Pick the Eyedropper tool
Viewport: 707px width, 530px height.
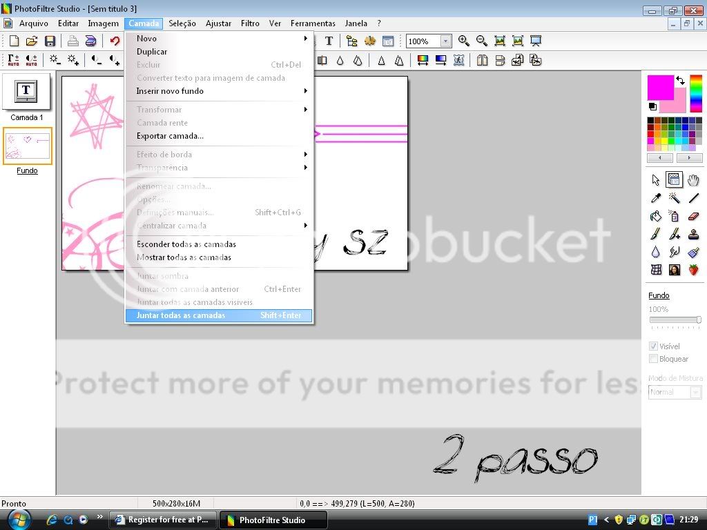655,199
